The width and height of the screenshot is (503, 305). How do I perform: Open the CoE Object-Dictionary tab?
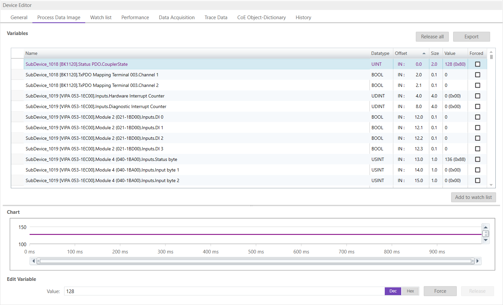261,18
